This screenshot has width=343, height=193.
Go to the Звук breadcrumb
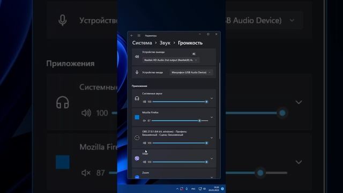165,43
